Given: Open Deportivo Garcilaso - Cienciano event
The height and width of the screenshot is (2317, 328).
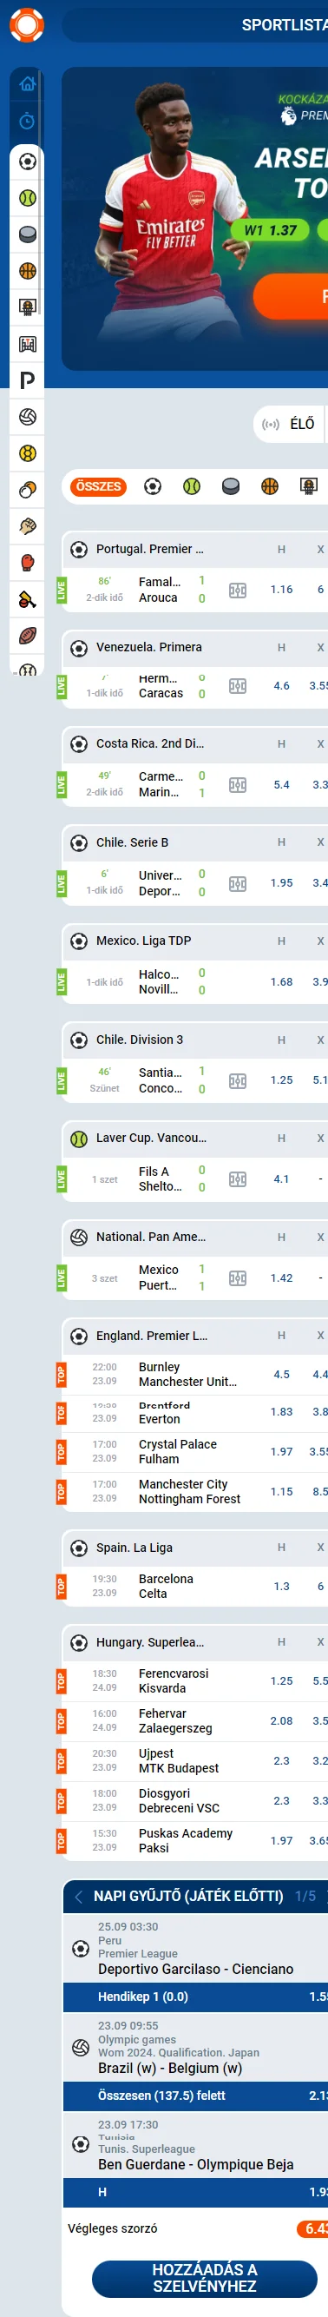Looking at the screenshot, I should 196,1970.
